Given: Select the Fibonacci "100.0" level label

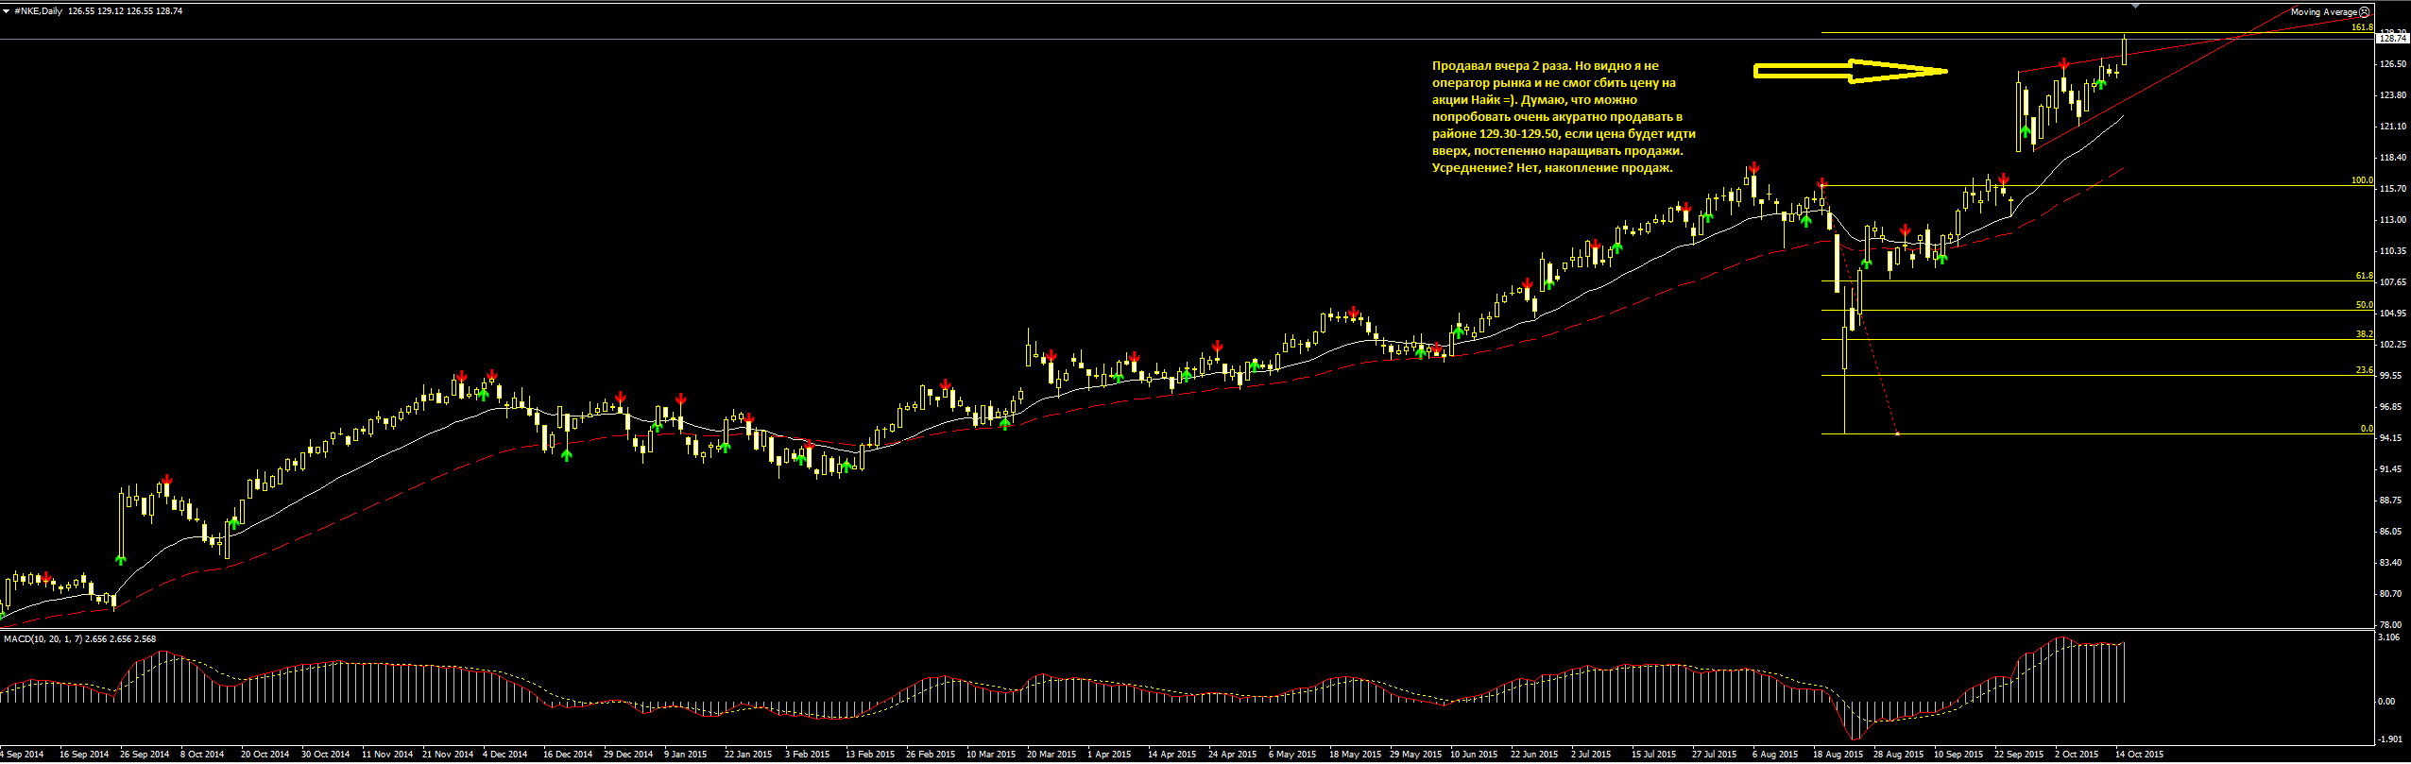Looking at the screenshot, I should click(x=2362, y=180).
